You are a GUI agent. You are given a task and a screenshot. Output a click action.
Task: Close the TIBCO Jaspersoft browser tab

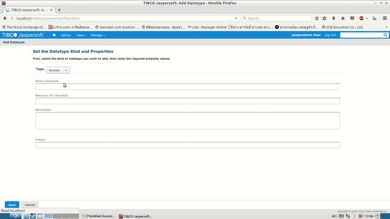51,10
